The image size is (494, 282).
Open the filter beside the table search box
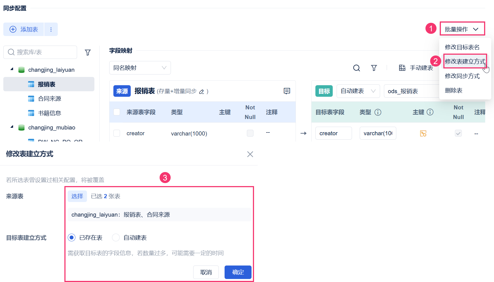point(88,52)
